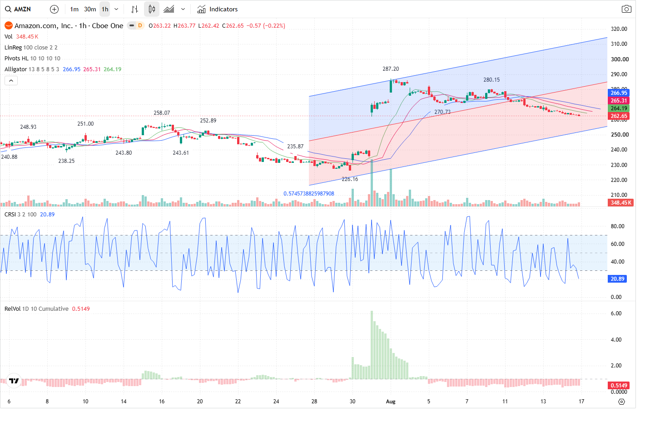Collapse the indicator legend chevron

[11, 80]
